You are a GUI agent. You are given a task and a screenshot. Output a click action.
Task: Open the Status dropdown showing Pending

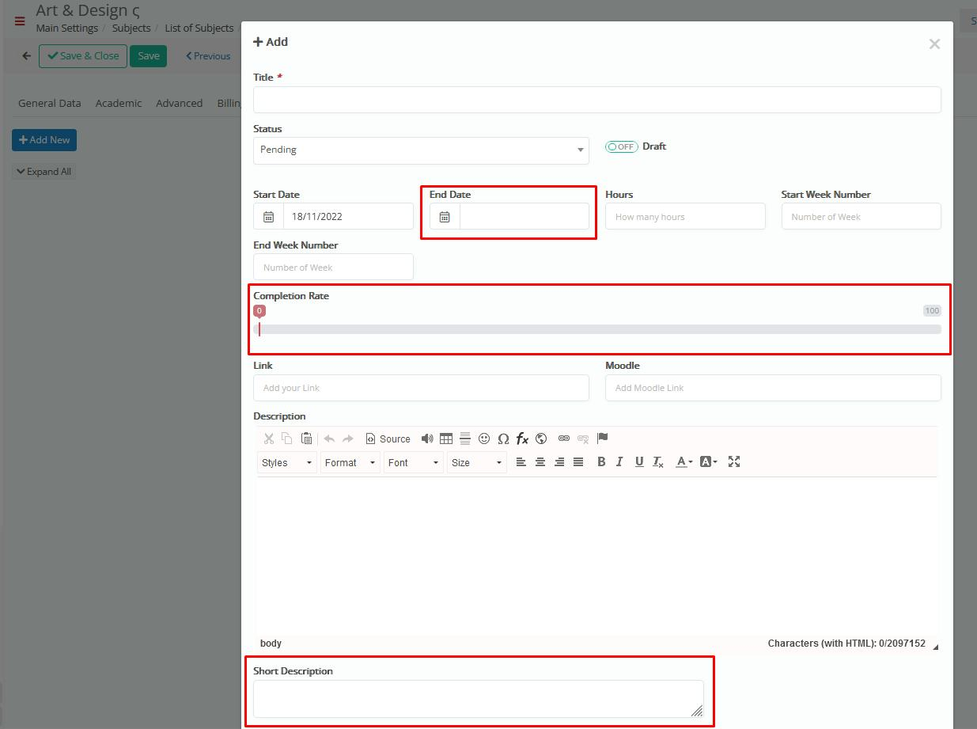[421, 150]
